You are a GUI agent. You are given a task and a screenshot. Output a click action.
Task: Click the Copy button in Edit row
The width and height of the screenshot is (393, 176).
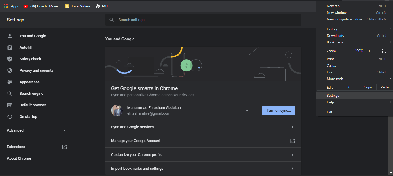(368, 87)
